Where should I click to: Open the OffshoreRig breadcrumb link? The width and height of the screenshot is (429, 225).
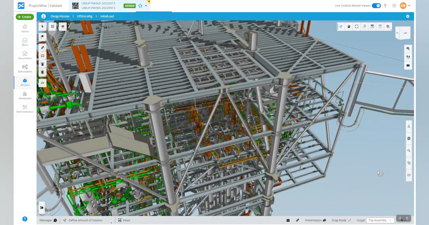coord(84,16)
